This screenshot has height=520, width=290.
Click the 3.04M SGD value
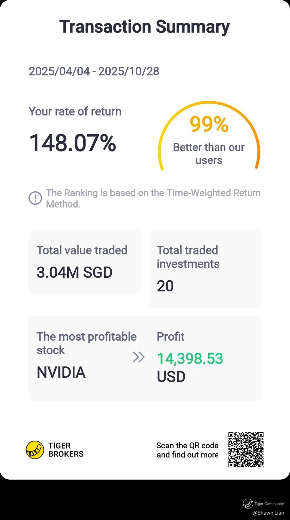(x=74, y=272)
